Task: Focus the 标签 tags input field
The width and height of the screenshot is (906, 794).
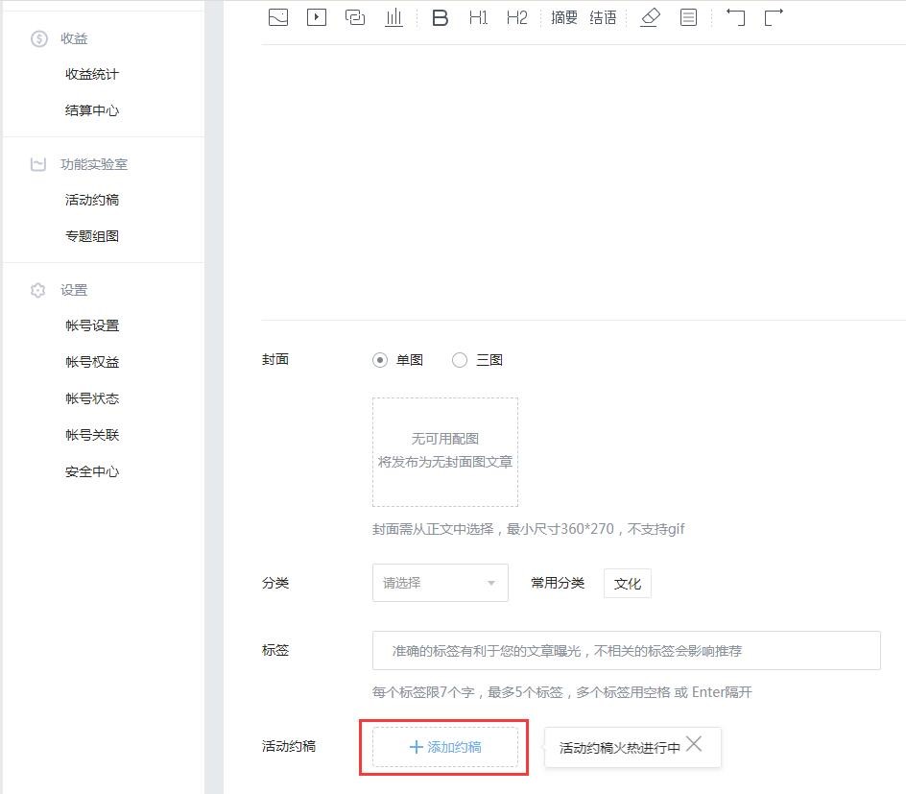Action: 627,651
